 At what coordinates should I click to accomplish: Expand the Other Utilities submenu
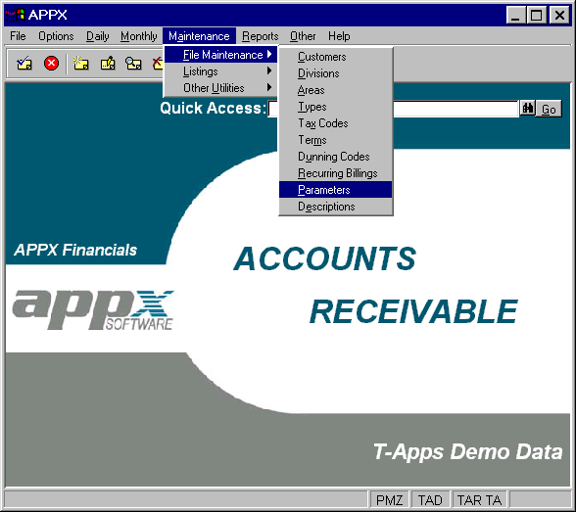(x=220, y=88)
